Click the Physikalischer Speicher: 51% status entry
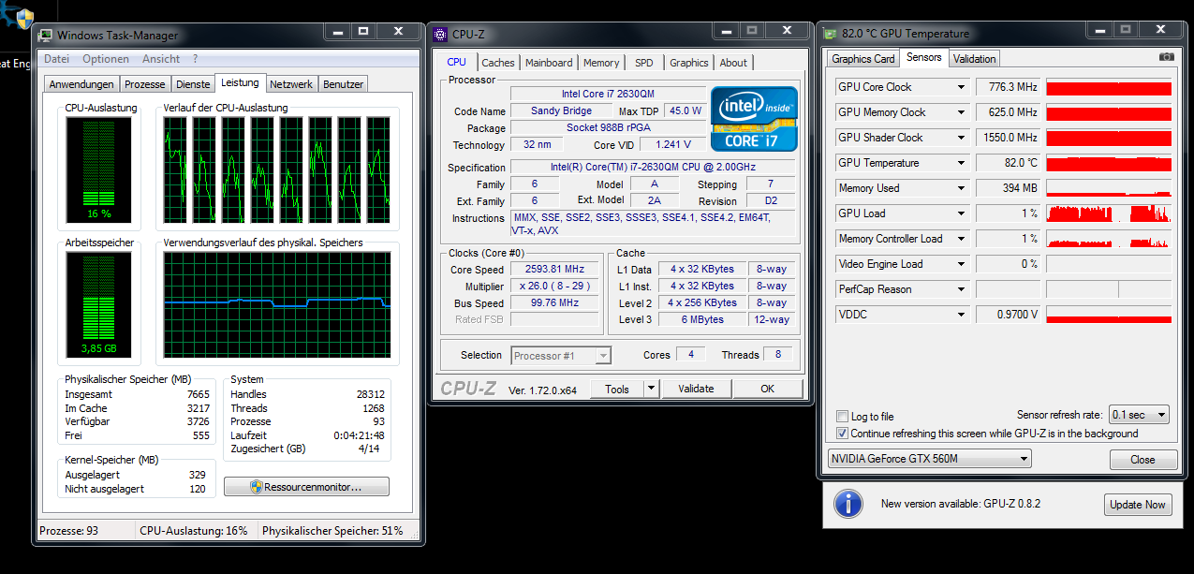 [x=332, y=531]
